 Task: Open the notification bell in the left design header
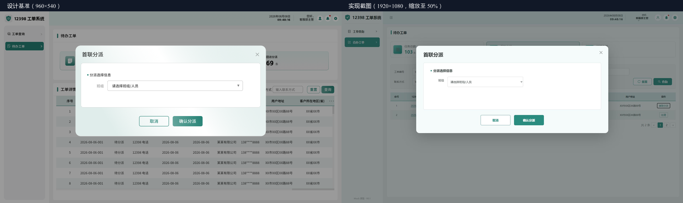click(328, 18)
